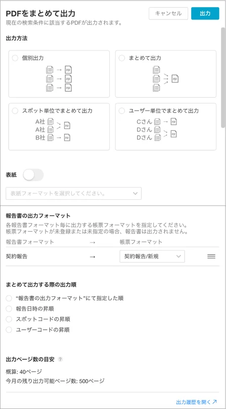Select the まとめて出力 radio button
This screenshot has height=409, width=226.
tap(122, 58)
